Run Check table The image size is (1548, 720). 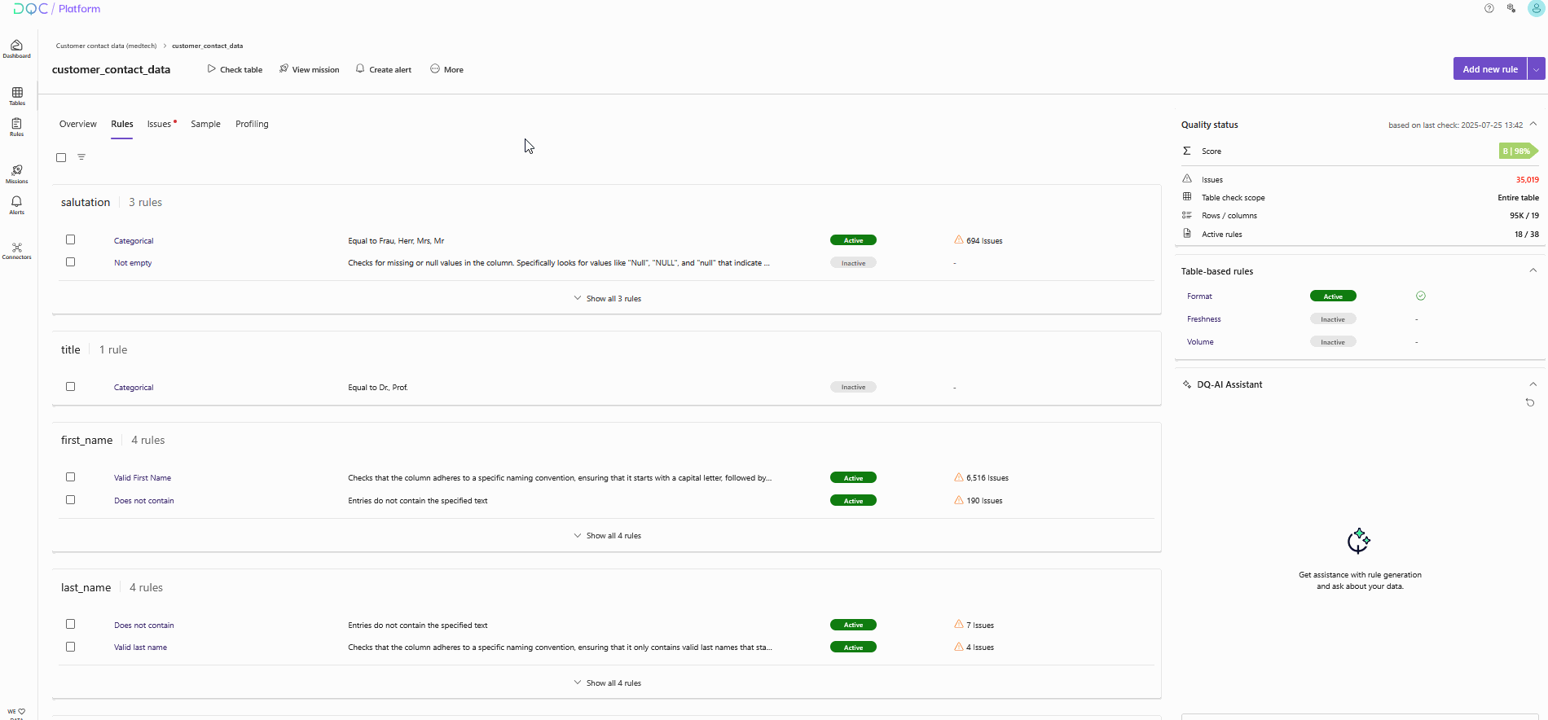[235, 69]
